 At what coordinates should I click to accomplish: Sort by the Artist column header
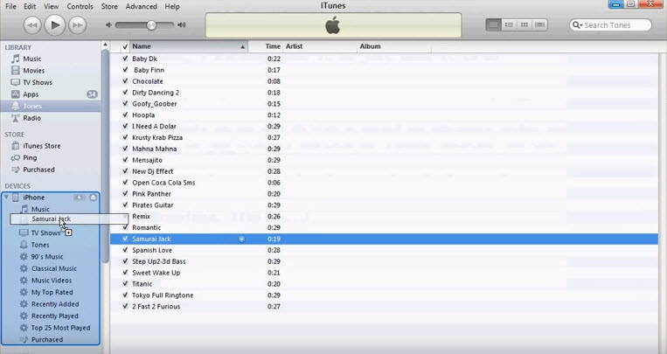[x=320, y=46]
